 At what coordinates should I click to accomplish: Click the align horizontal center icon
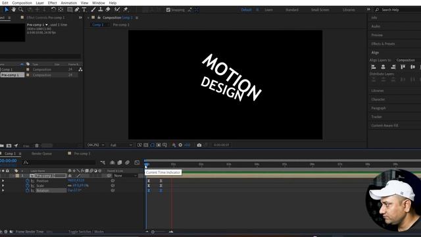(x=384, y=67)
